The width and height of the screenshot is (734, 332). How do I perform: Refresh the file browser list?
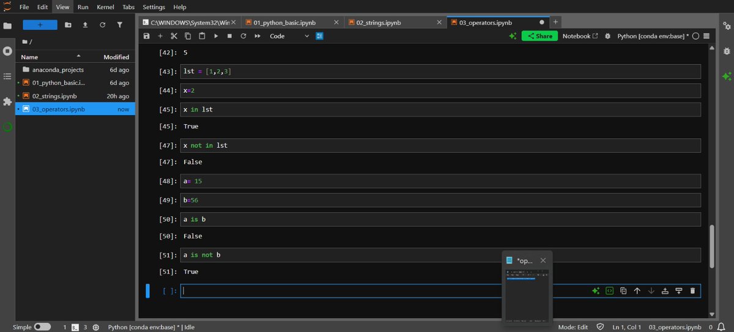(102, 24)
